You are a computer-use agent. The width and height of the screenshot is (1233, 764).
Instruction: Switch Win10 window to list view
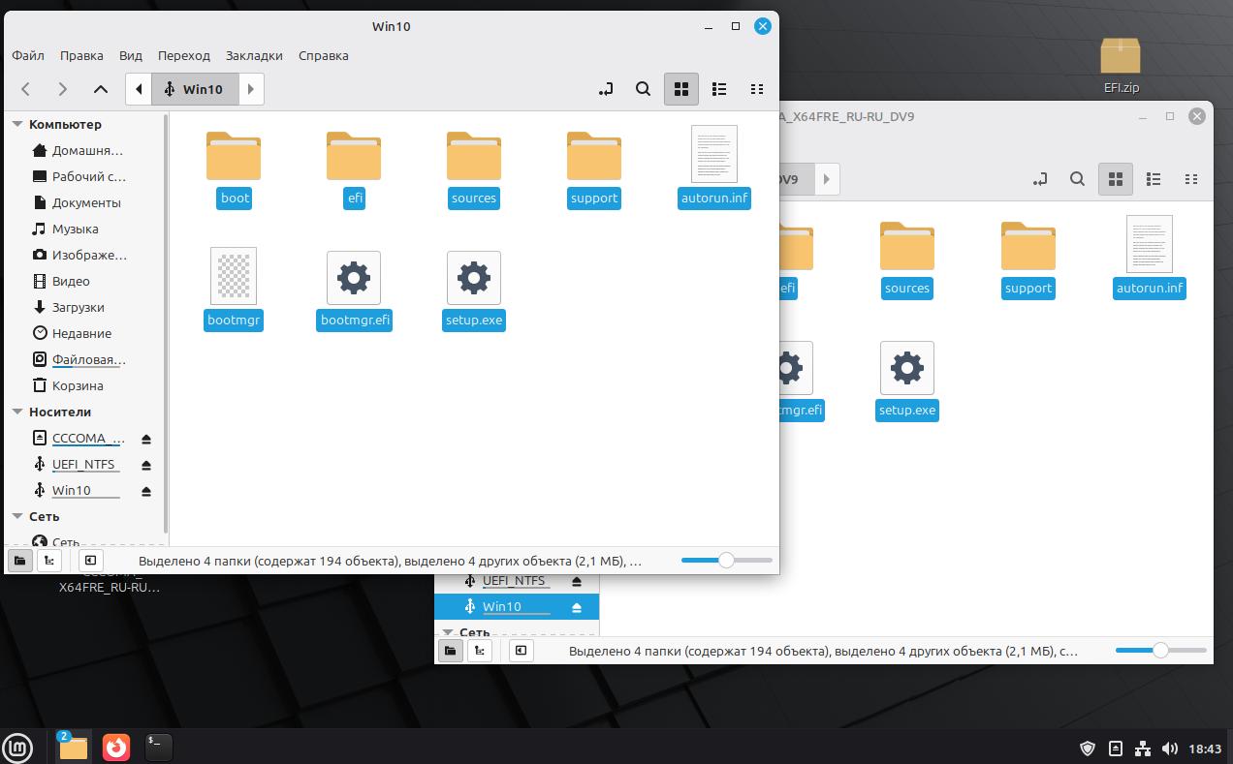coord(719,89)
